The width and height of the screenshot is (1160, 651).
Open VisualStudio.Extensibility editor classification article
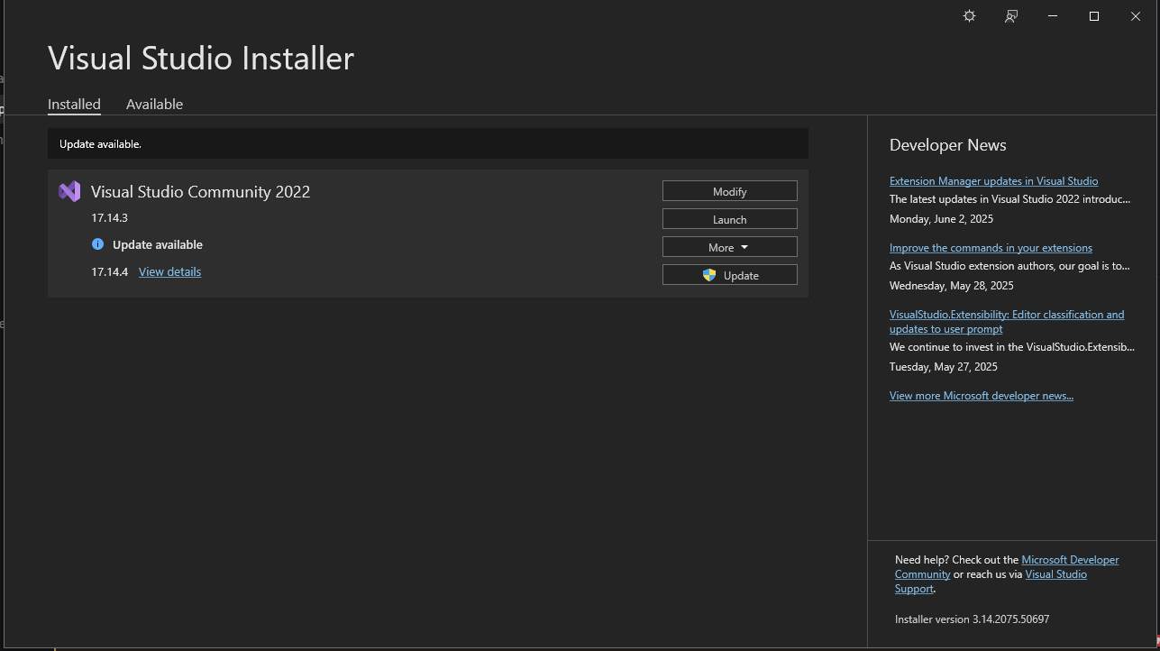(1007, 322)
